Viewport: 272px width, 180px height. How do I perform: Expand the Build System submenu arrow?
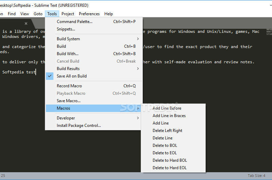pos(138,39)
